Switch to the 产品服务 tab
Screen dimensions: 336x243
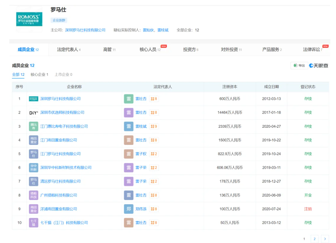pyautogui.click(x=272, y=50)
